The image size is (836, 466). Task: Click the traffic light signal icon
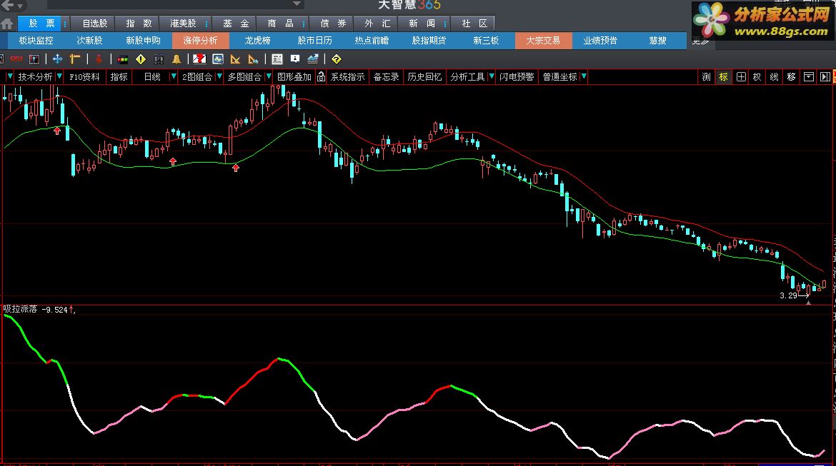pyautogui.click(x=123, y=59)
